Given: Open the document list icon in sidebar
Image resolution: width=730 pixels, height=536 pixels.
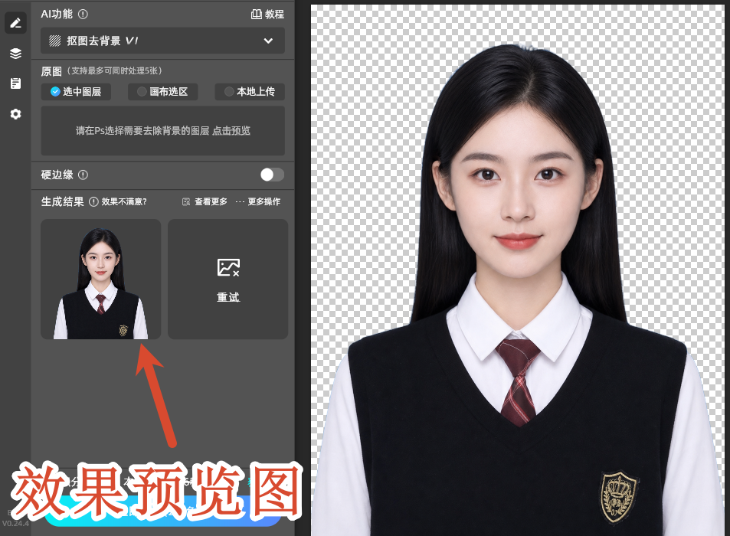Looking at the screenshot, I should (15, 83).
